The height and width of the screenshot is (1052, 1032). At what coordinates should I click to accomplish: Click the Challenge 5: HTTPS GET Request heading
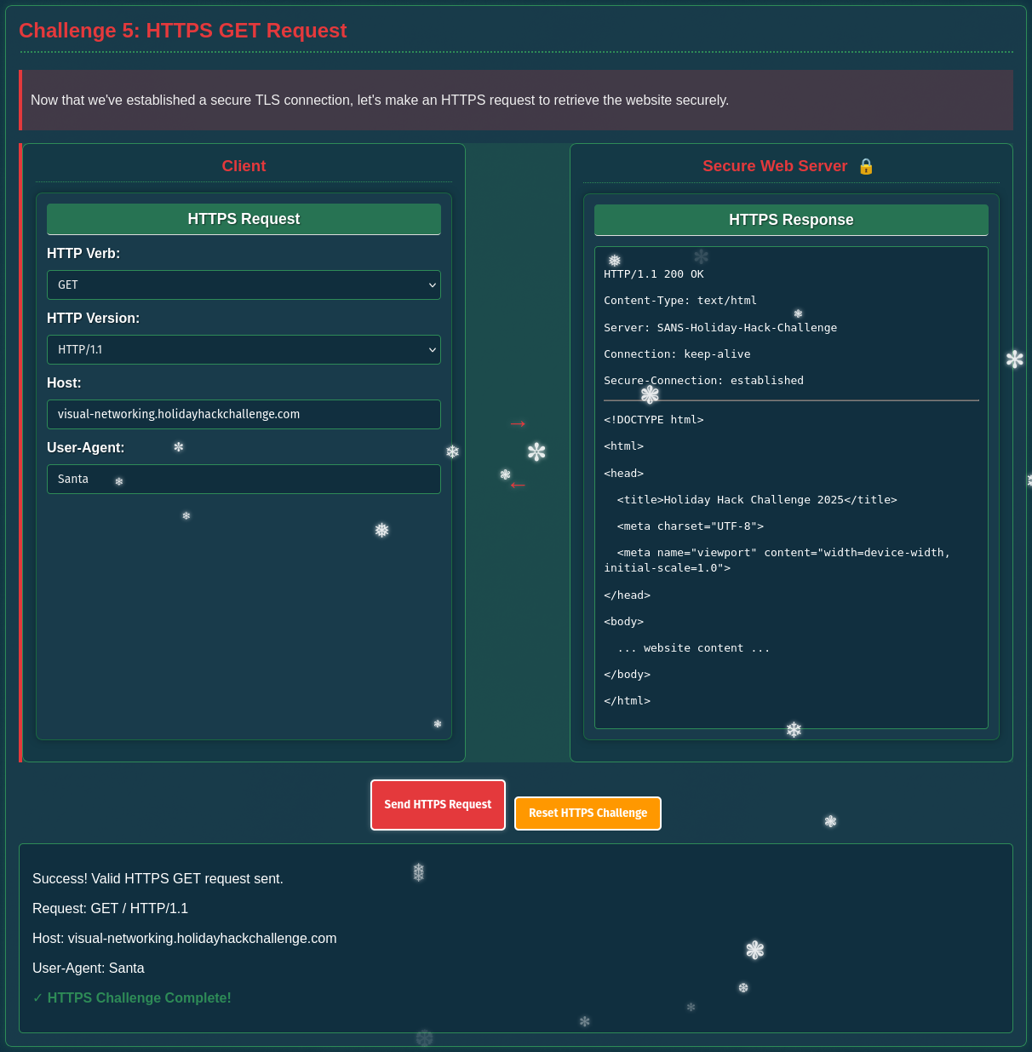click(183, 31)
